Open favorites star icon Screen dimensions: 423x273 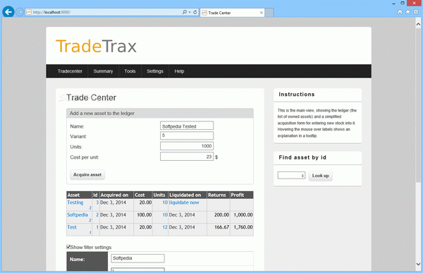coord(408,12)
